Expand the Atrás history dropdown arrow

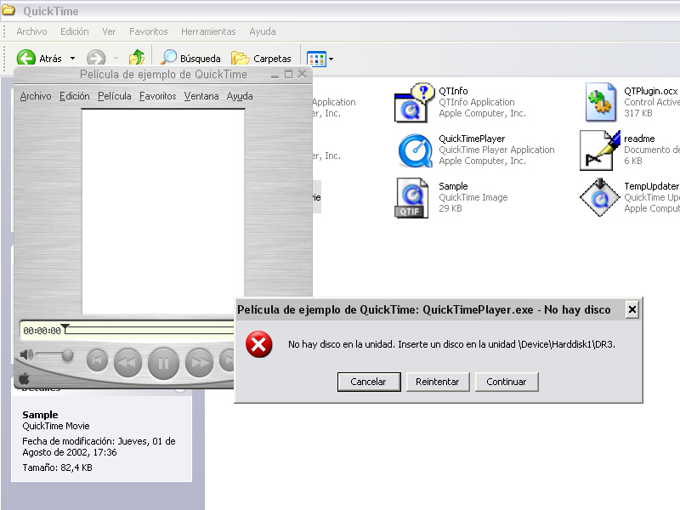pyautogui.click(x=72, y=59)
